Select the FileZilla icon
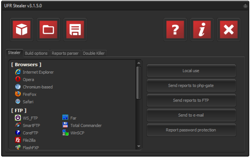 [x=18, y=140]
